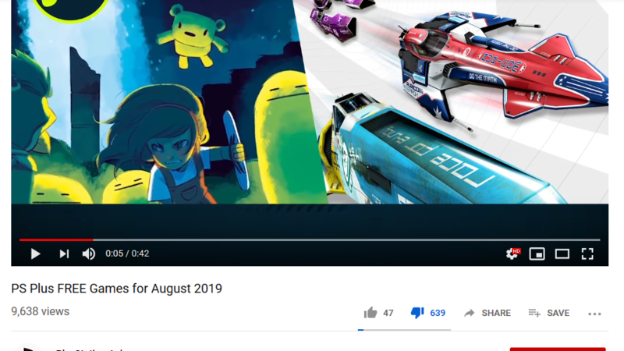Enable miniplayer mode
The image size is (624, 351).
[537, 254]
